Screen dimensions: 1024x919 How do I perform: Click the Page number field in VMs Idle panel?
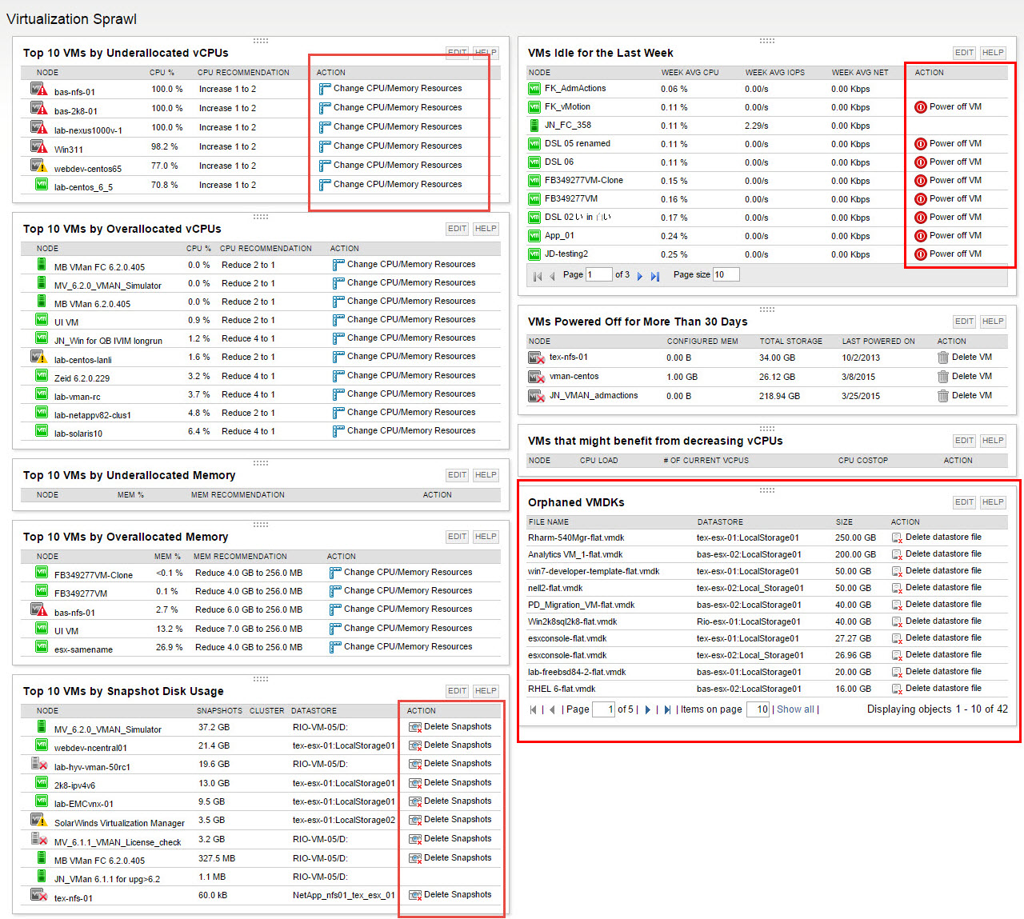(x=598, y=274)
